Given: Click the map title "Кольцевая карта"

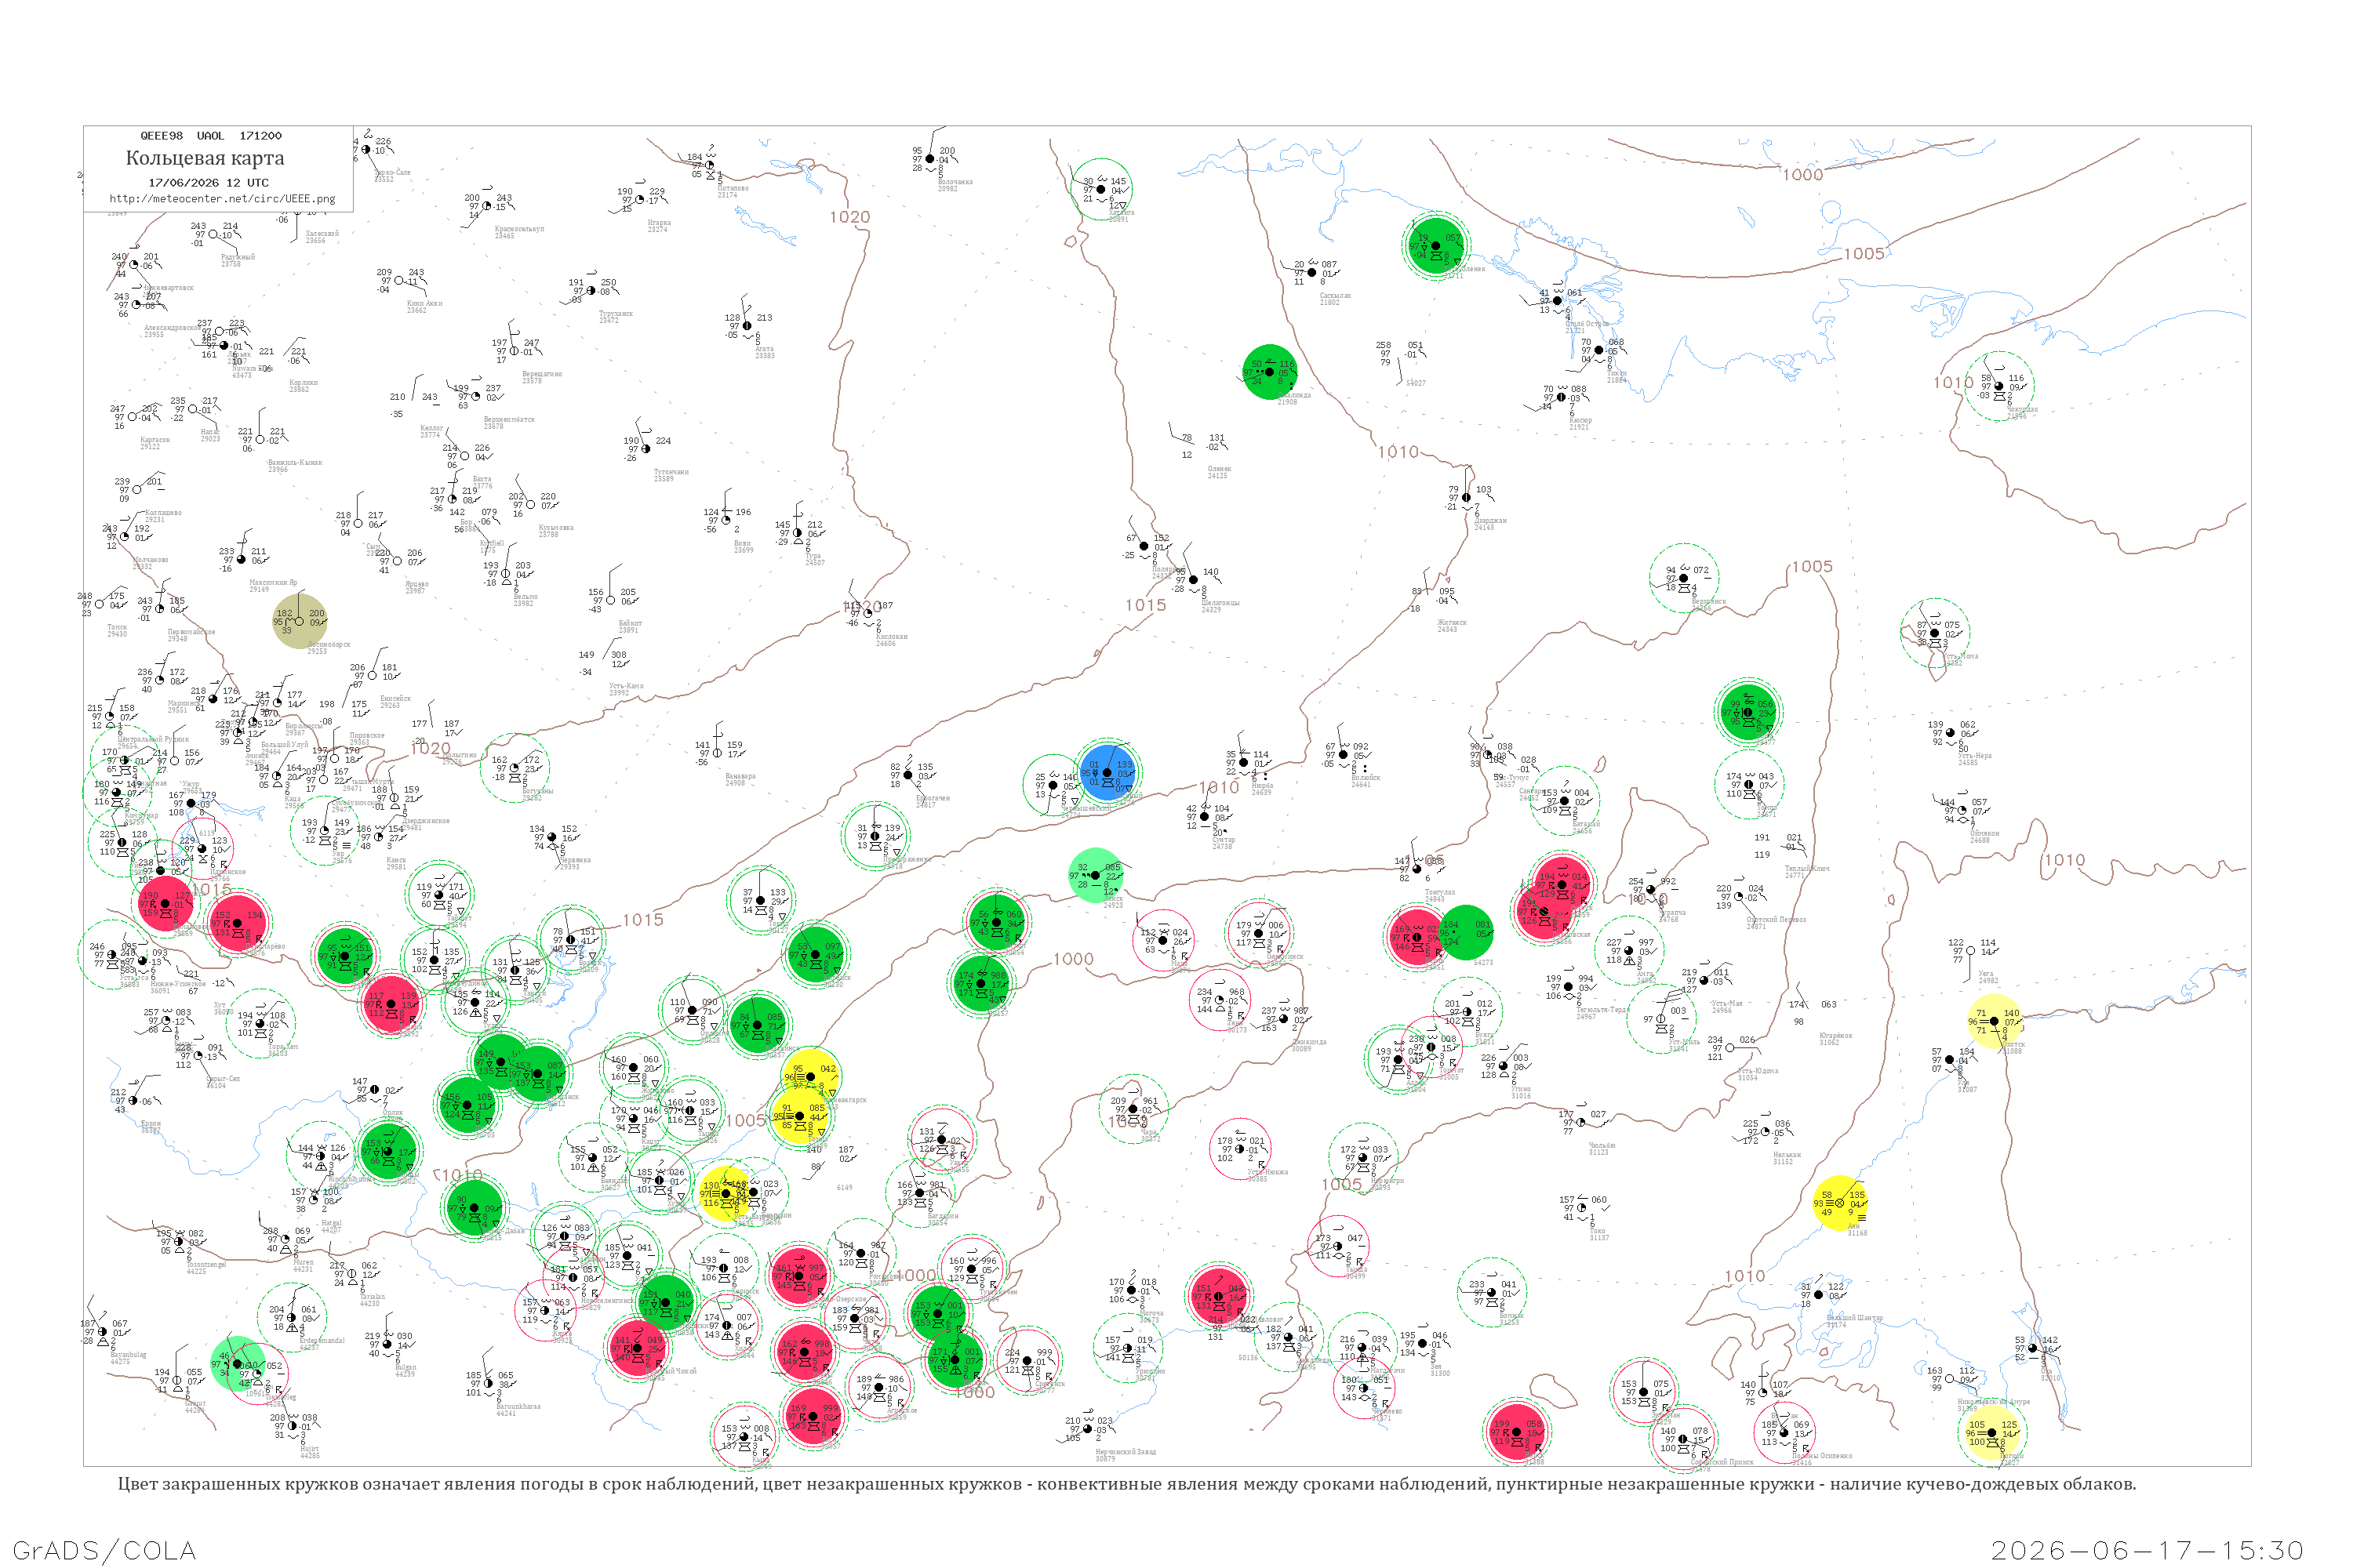Looking at the screenshot, I should [x=205, y=158].
